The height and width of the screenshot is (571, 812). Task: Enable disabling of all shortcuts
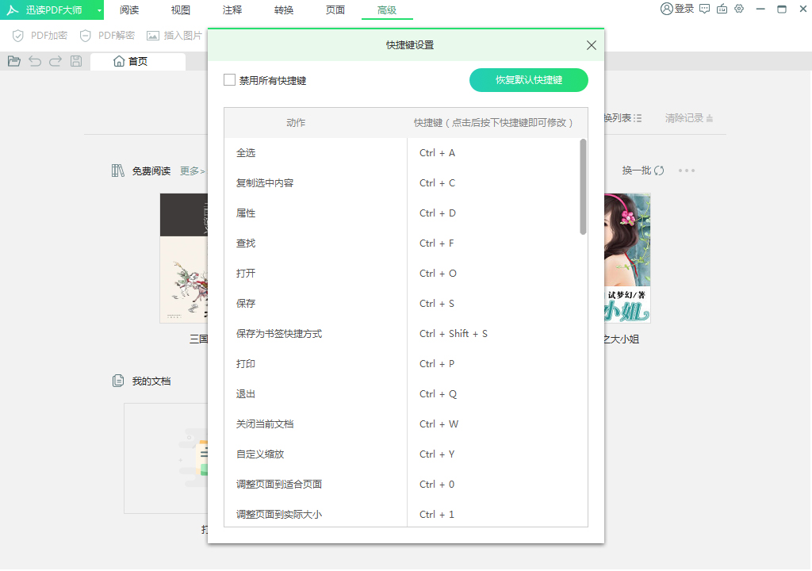pos(229,79)
